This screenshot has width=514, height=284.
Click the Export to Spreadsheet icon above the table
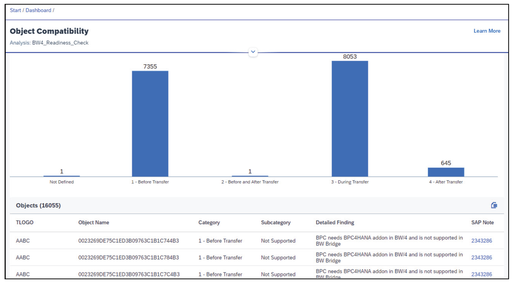pos(494,205)
